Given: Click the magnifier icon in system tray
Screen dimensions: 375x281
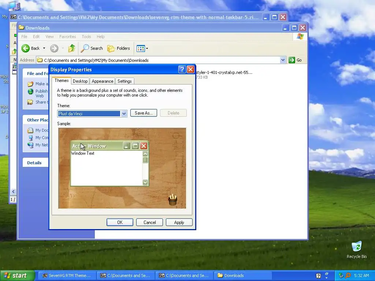Looking at the screenshot, I should (348, 276).
